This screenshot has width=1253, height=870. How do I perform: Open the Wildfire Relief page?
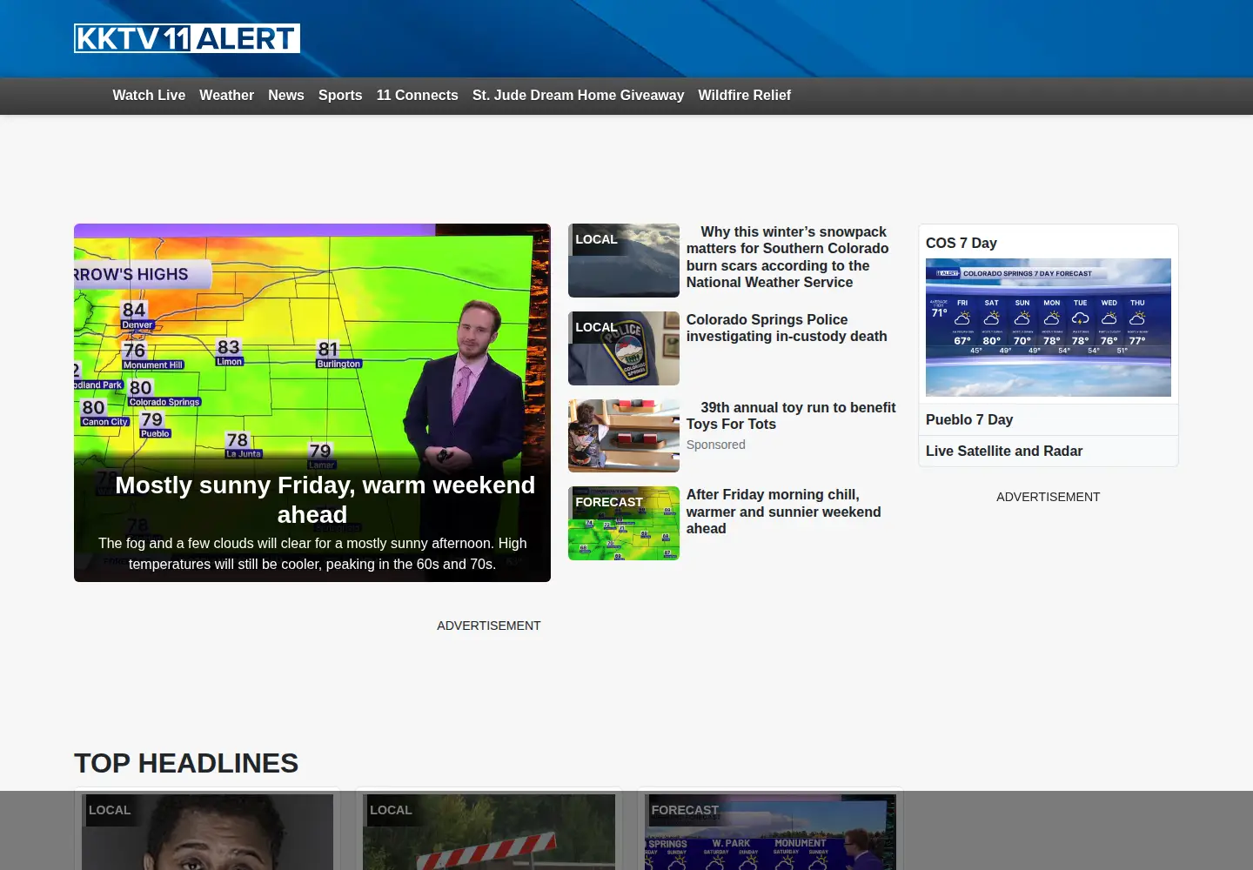(744, 96)
